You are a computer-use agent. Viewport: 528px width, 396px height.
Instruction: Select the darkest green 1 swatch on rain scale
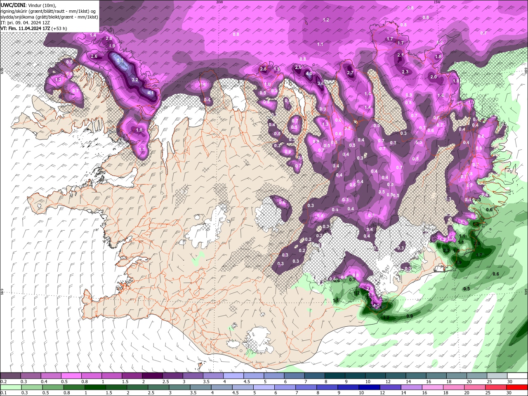tap(95, 387)
